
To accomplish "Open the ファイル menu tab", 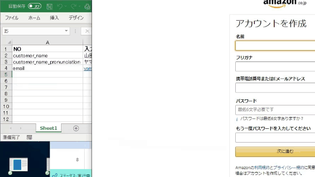I will click(12, 18).
